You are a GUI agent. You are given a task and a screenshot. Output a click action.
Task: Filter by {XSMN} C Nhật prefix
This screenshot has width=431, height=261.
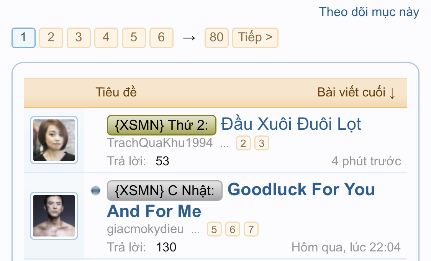164,191
